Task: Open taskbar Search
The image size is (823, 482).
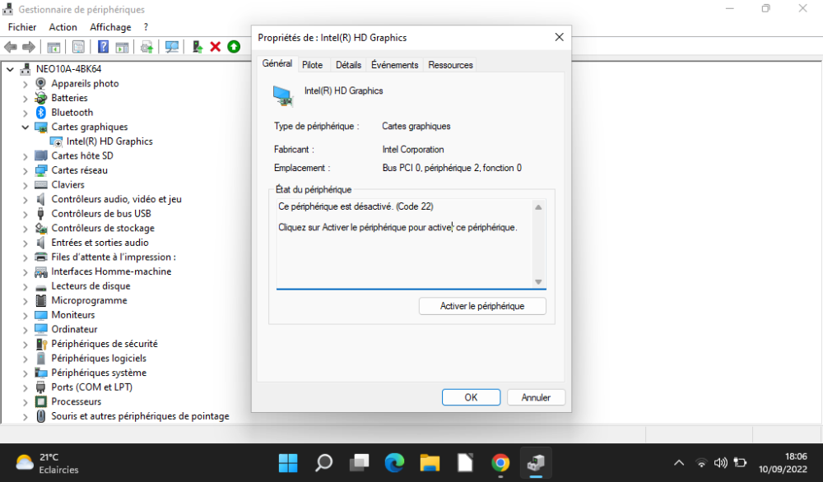Action: pos(323,463)
